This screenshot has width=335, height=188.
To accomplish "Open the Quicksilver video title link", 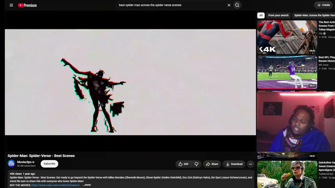I will pyautogui.click(x=327, y=166).
